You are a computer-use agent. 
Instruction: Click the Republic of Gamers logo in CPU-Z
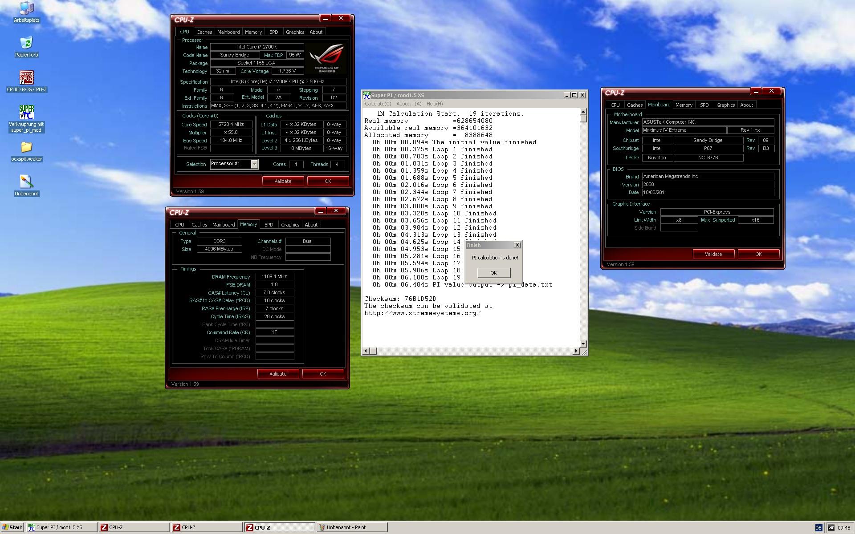[x=327, y=58]
